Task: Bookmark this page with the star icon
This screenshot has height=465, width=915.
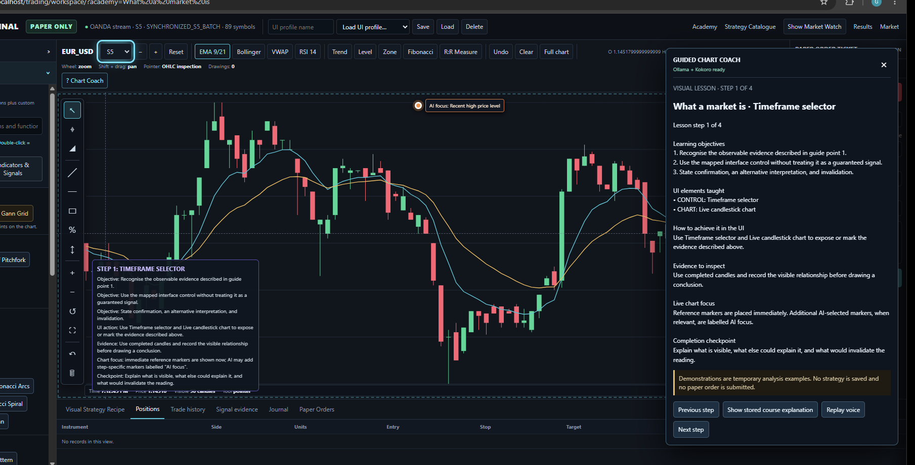Action: pos(824,3)
